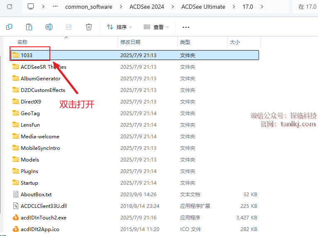318x236 pixels.
Task: Click the 文本文档 type cell
Action: (190, 194)
